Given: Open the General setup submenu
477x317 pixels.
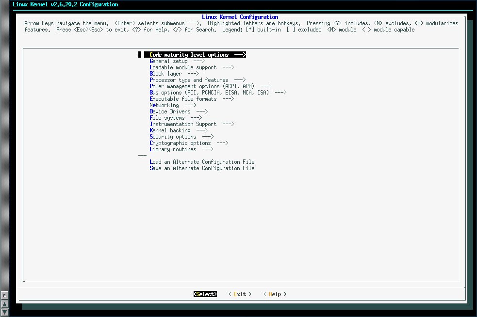Looking at the screenshot, I should coord(177,61).
